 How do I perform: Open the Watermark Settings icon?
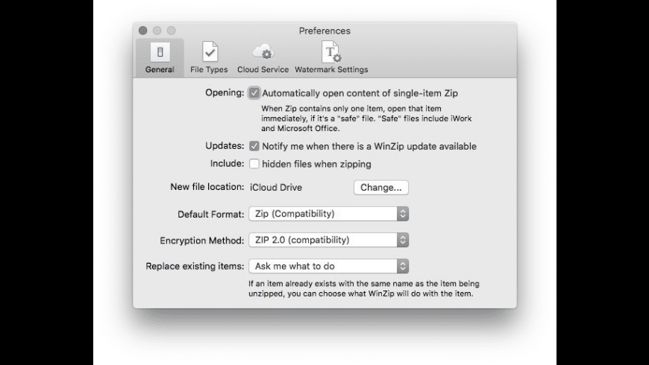[x=331, y=51]
